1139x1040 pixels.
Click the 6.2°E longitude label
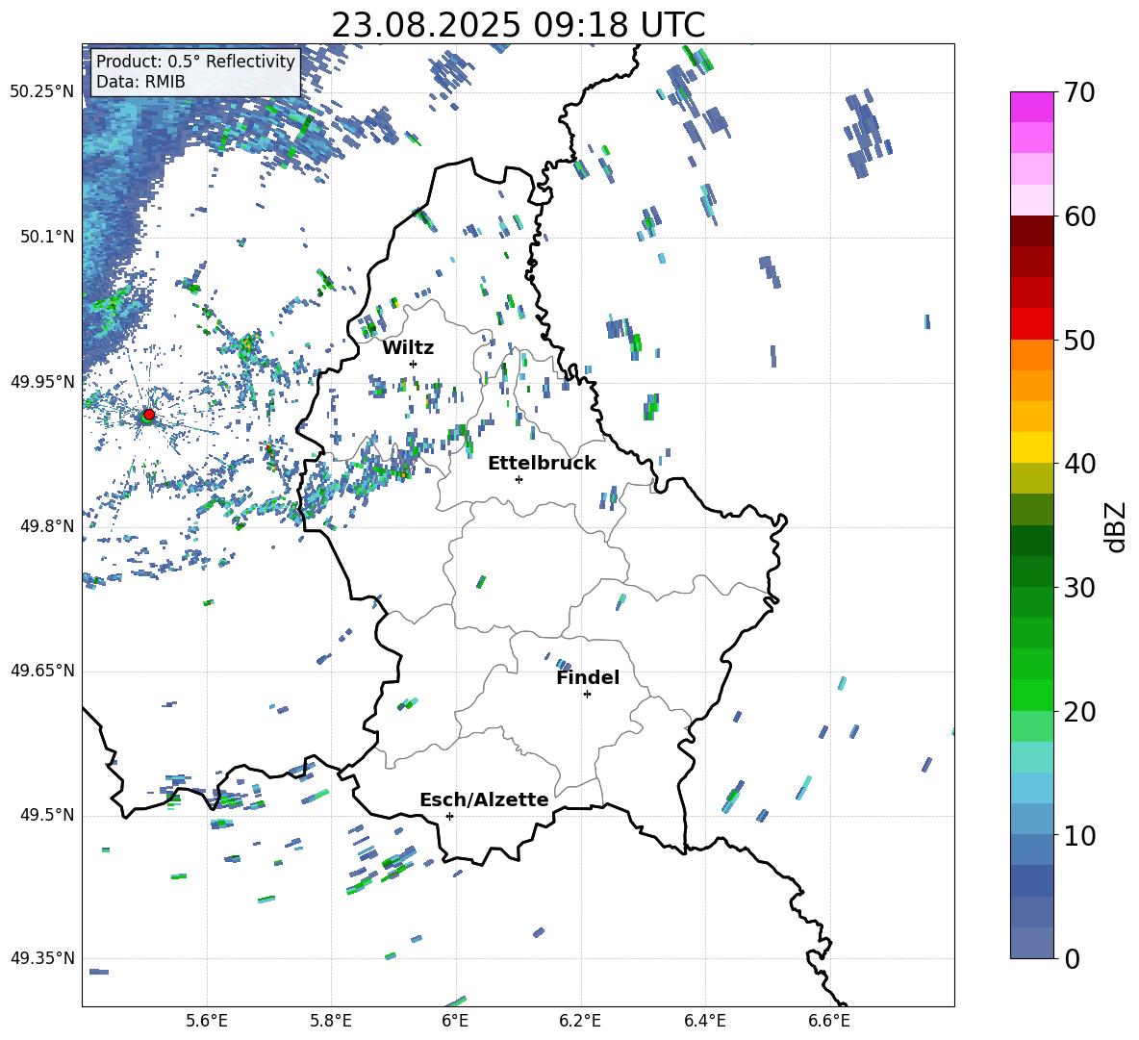pos(580,1023)
